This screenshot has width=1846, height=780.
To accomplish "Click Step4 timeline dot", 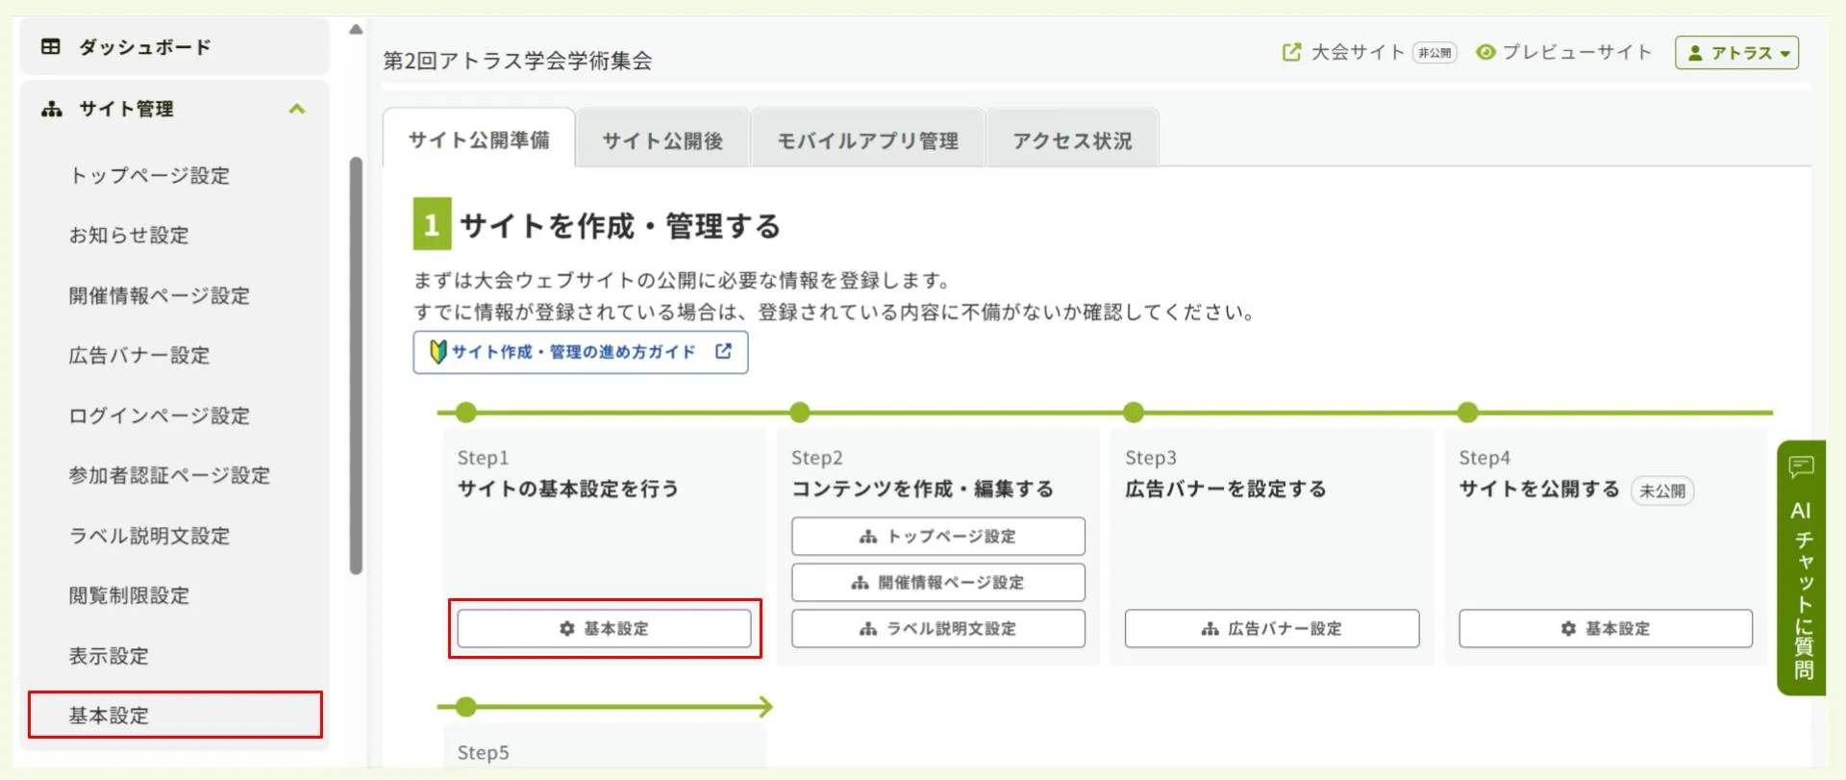I will (x=1467, y=413).
